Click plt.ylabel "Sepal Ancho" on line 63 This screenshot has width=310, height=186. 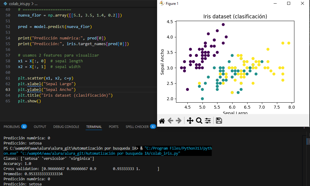click(x=47, y=89)
